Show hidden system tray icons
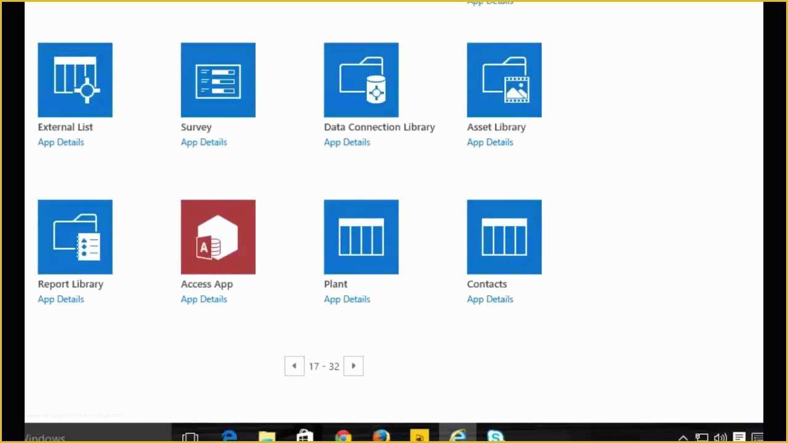 tap(683, 438)
